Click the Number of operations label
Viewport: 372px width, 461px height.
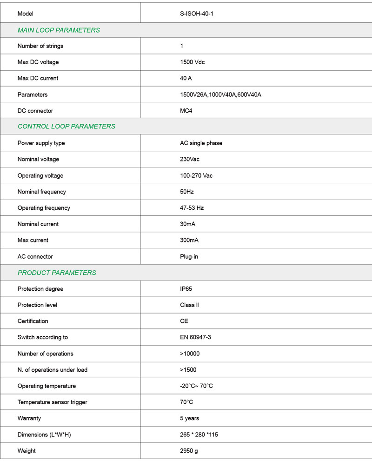click(x=45, y=354)
